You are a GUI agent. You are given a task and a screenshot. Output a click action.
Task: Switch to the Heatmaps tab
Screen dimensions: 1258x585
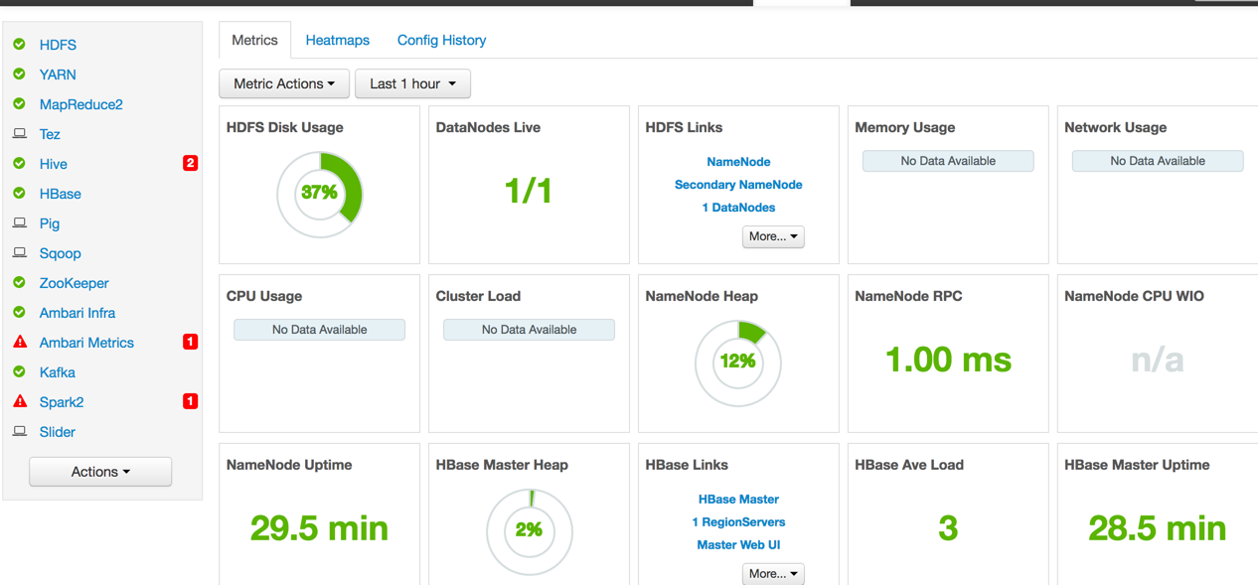tap(337, 41)
